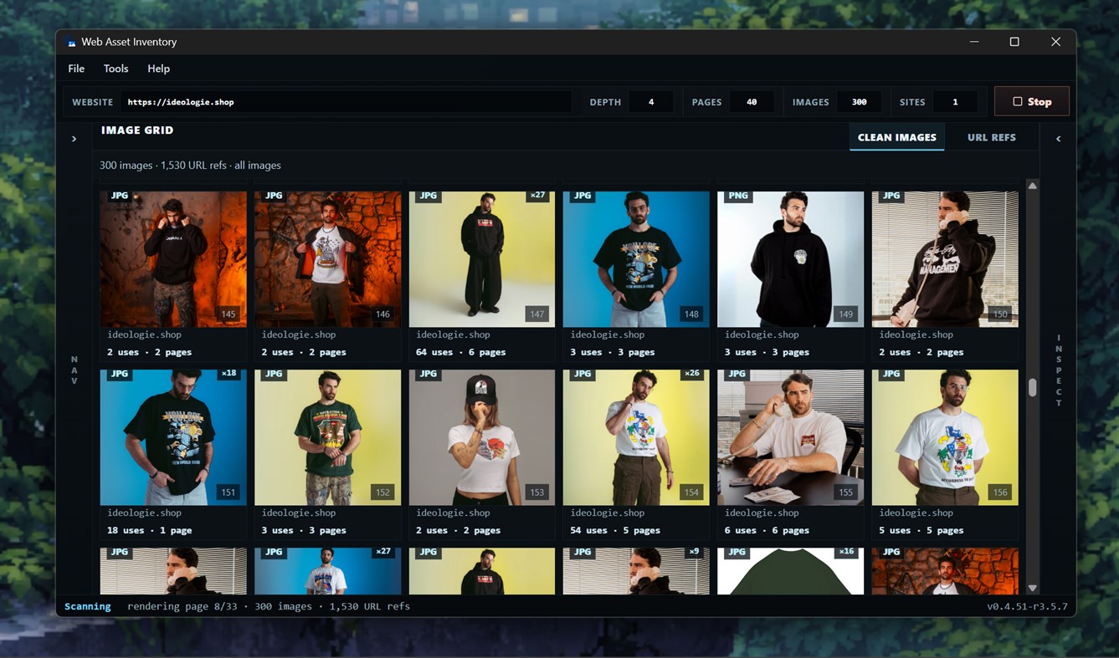The width and height of the screenshot is (1119, 658).
Task: Select image thumbnail number 156
Action: click(x=945, y=437)
